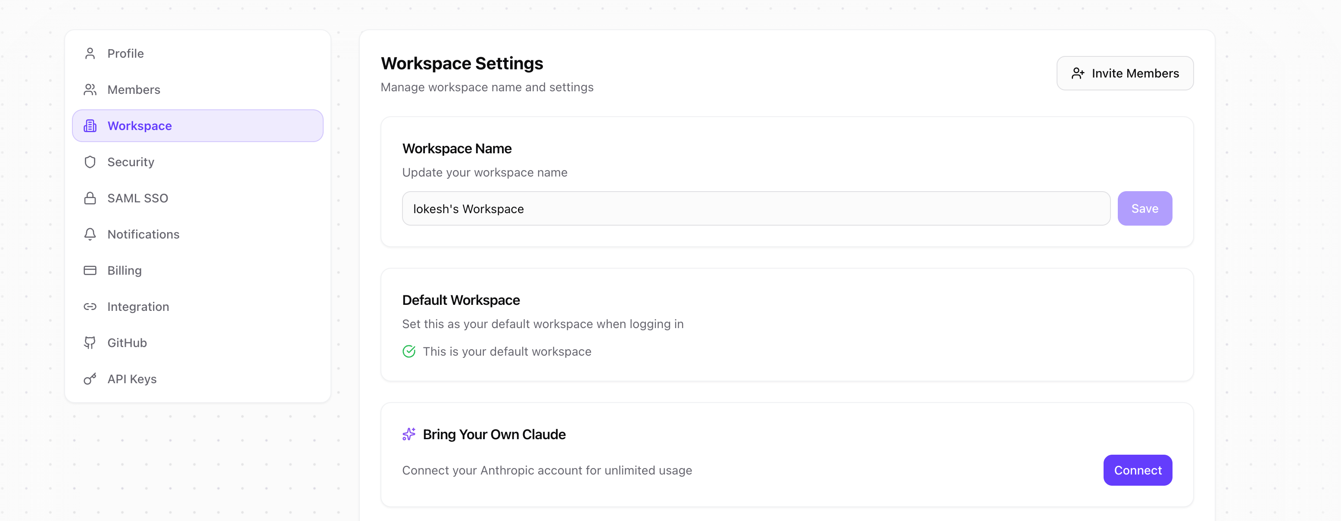
Task: Focus the workspace name text field
Action: [x=755, y=208]
